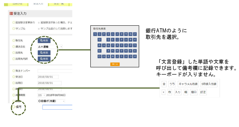Click the 受注日 date field
This screenshot has width=239, height=127.
click(x=48, y=77)
